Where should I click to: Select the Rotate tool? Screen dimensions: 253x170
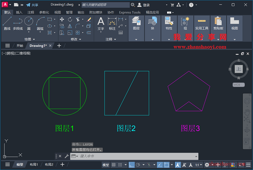tap(70, 19)
